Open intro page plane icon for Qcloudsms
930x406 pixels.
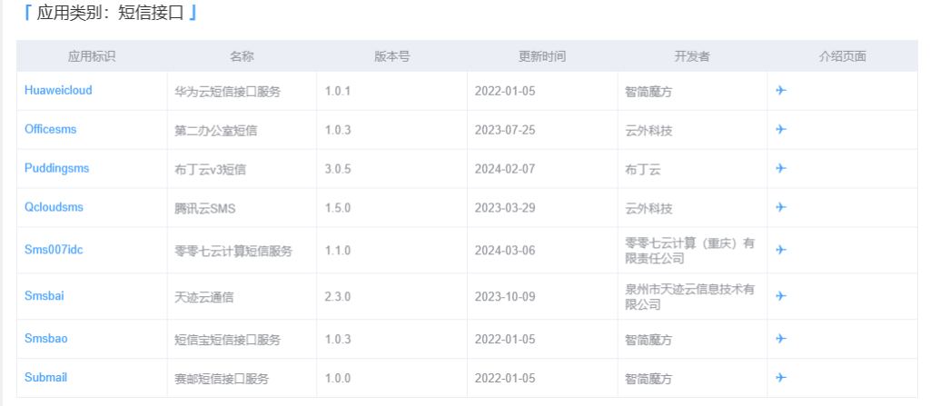click(x=781, y=207)
